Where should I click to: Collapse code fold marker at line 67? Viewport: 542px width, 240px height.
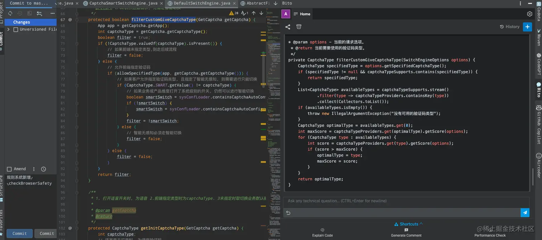77,20
